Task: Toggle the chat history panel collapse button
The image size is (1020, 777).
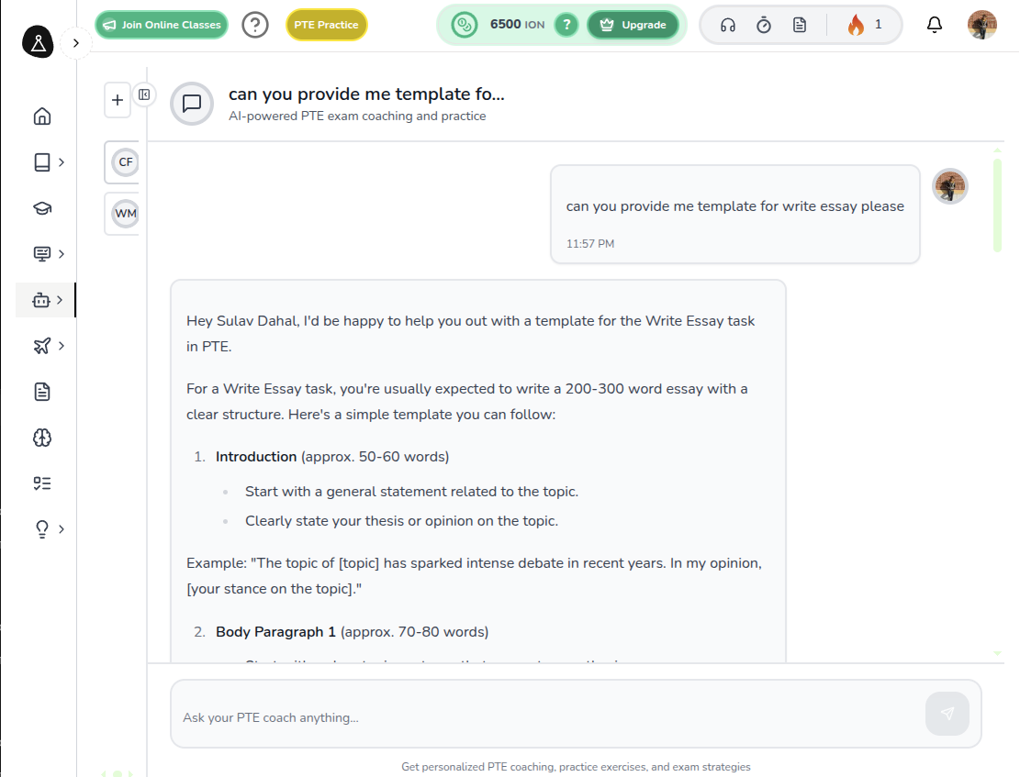Action: [x=144, y=94]
